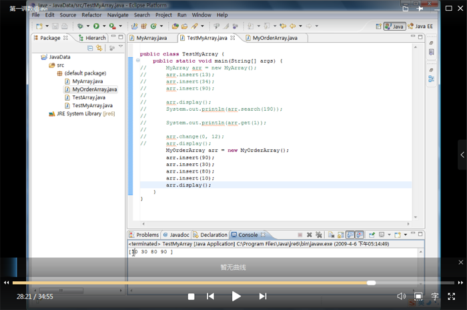Open dropdown arrow beside Run icon
The width and height of the screenshot is (467, 310).
pos(104,26)
